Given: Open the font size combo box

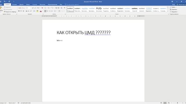Looking at the screenshot, I should 29,8.
